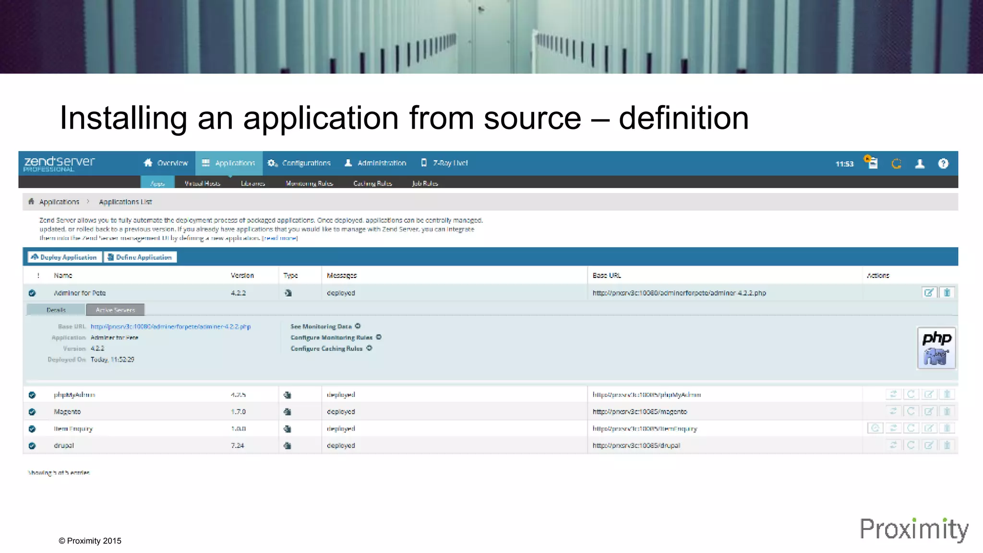Open the Z-Ray Live! menu
The height and width of the screenshot is (553, 983).
pos(444,163)
